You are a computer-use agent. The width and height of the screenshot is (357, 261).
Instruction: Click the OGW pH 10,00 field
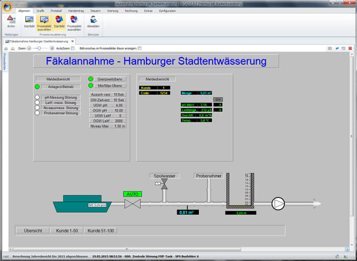coord(108,111)
